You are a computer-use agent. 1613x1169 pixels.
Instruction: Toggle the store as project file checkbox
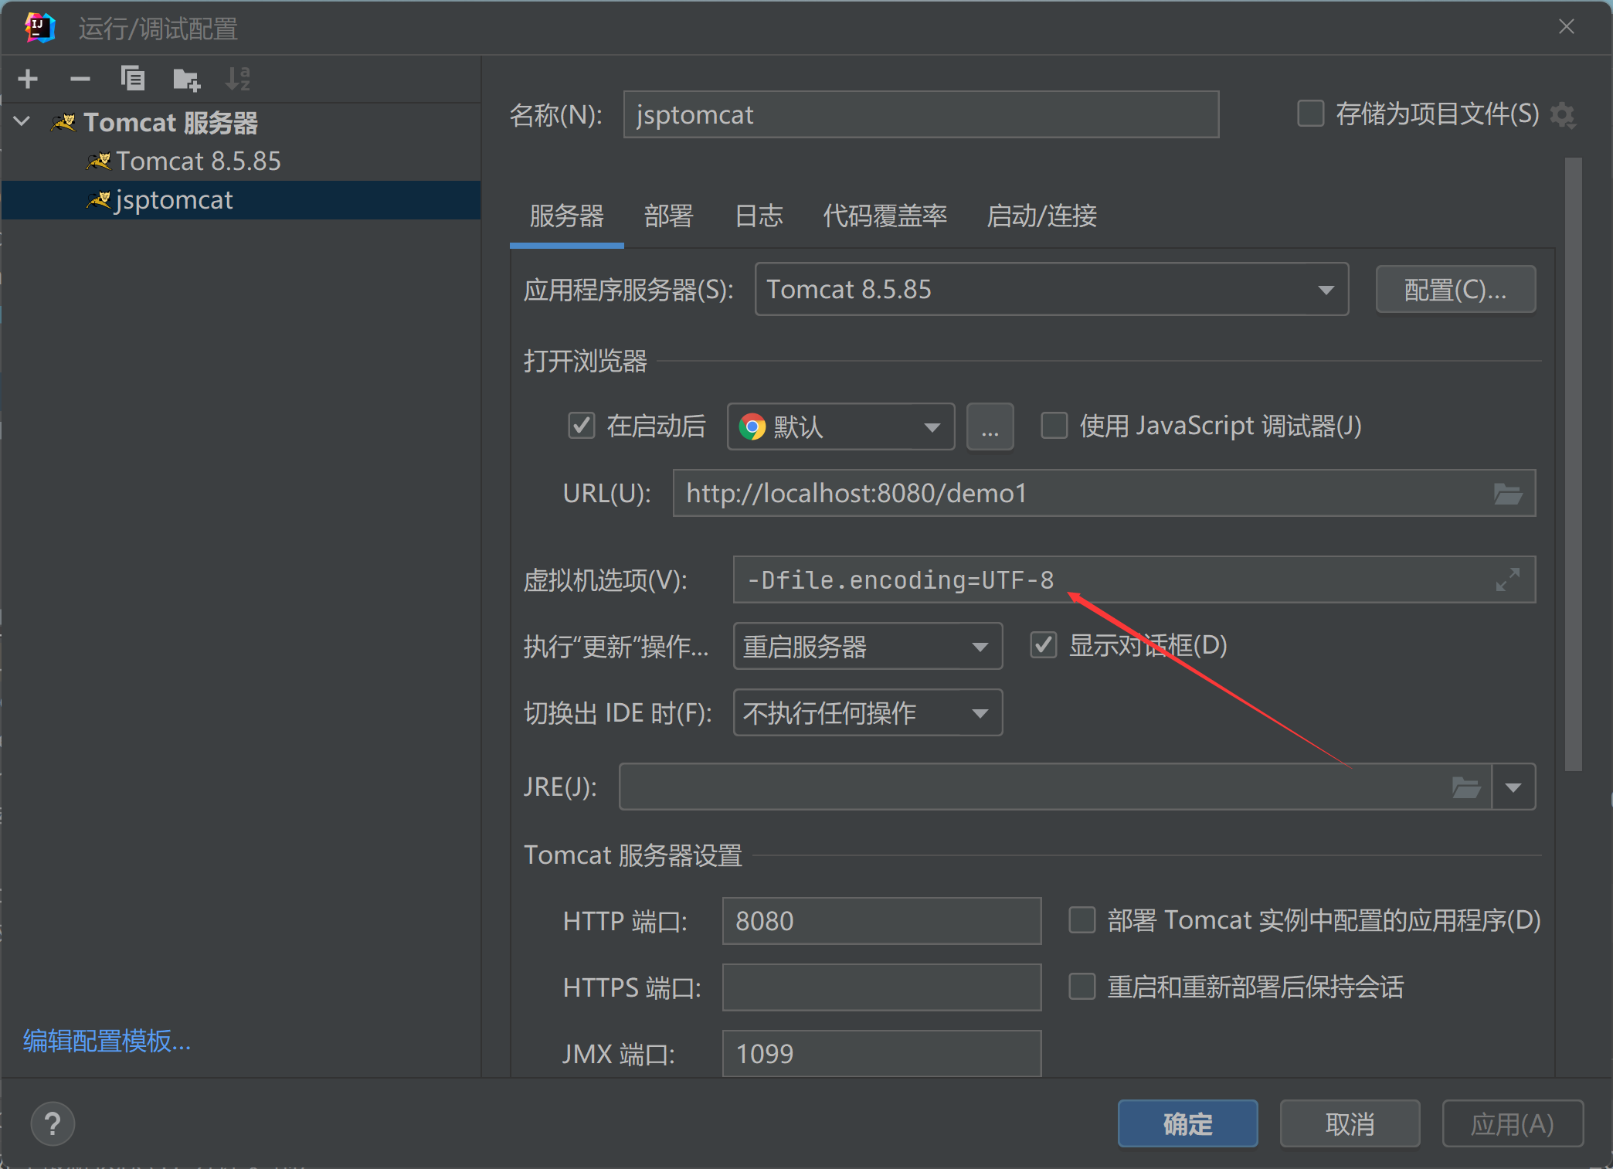(x=1311, y=114)
